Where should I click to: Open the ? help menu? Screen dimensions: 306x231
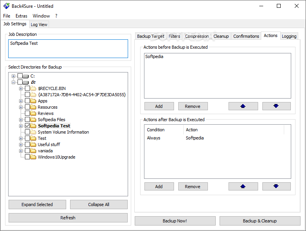56,16
